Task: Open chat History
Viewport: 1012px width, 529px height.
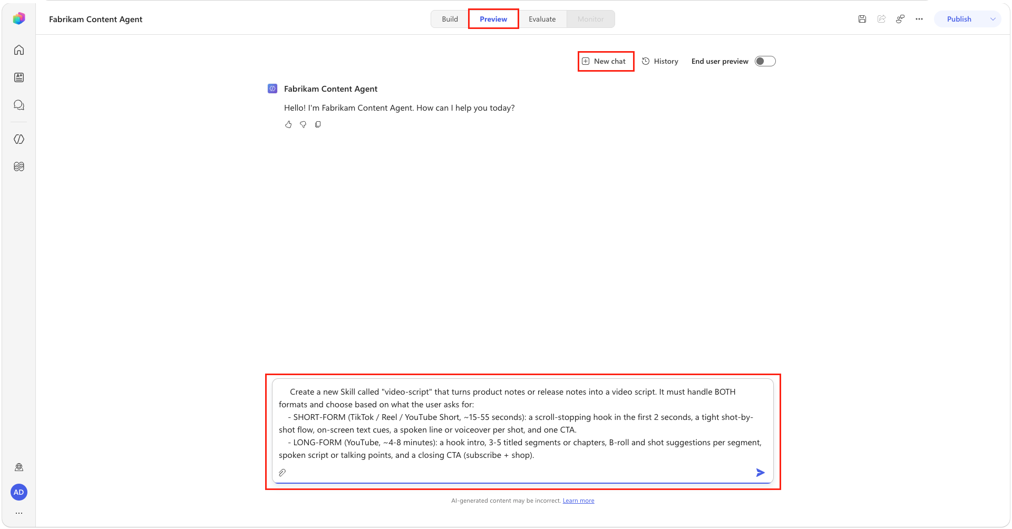Action: (x=660, y=61)
